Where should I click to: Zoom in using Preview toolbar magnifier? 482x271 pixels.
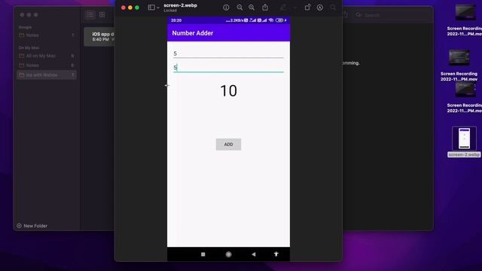tap(252, 8)
